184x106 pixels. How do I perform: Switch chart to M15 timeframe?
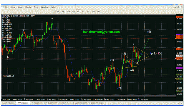68,11
